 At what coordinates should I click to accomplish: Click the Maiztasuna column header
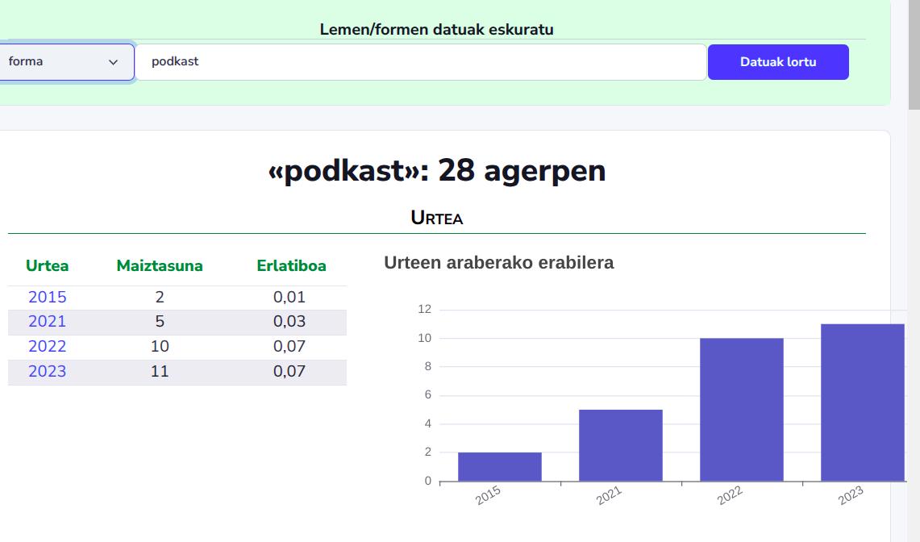[160, 266]
